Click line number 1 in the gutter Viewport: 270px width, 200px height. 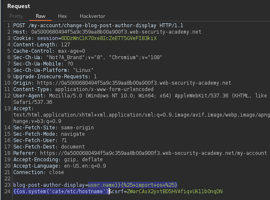(x=9, y=26)
